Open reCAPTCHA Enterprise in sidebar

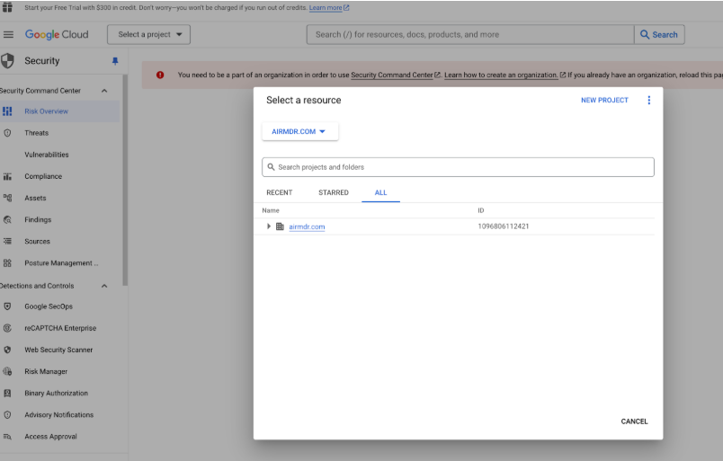[x=60, y=328]
